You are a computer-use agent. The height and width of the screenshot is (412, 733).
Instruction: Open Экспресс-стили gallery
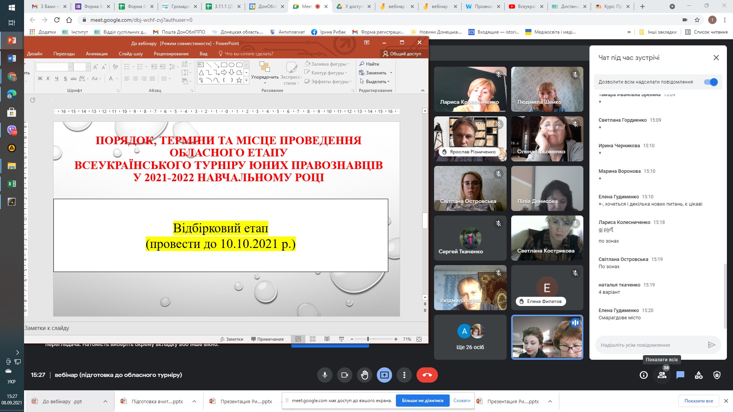tap(291, 73)
